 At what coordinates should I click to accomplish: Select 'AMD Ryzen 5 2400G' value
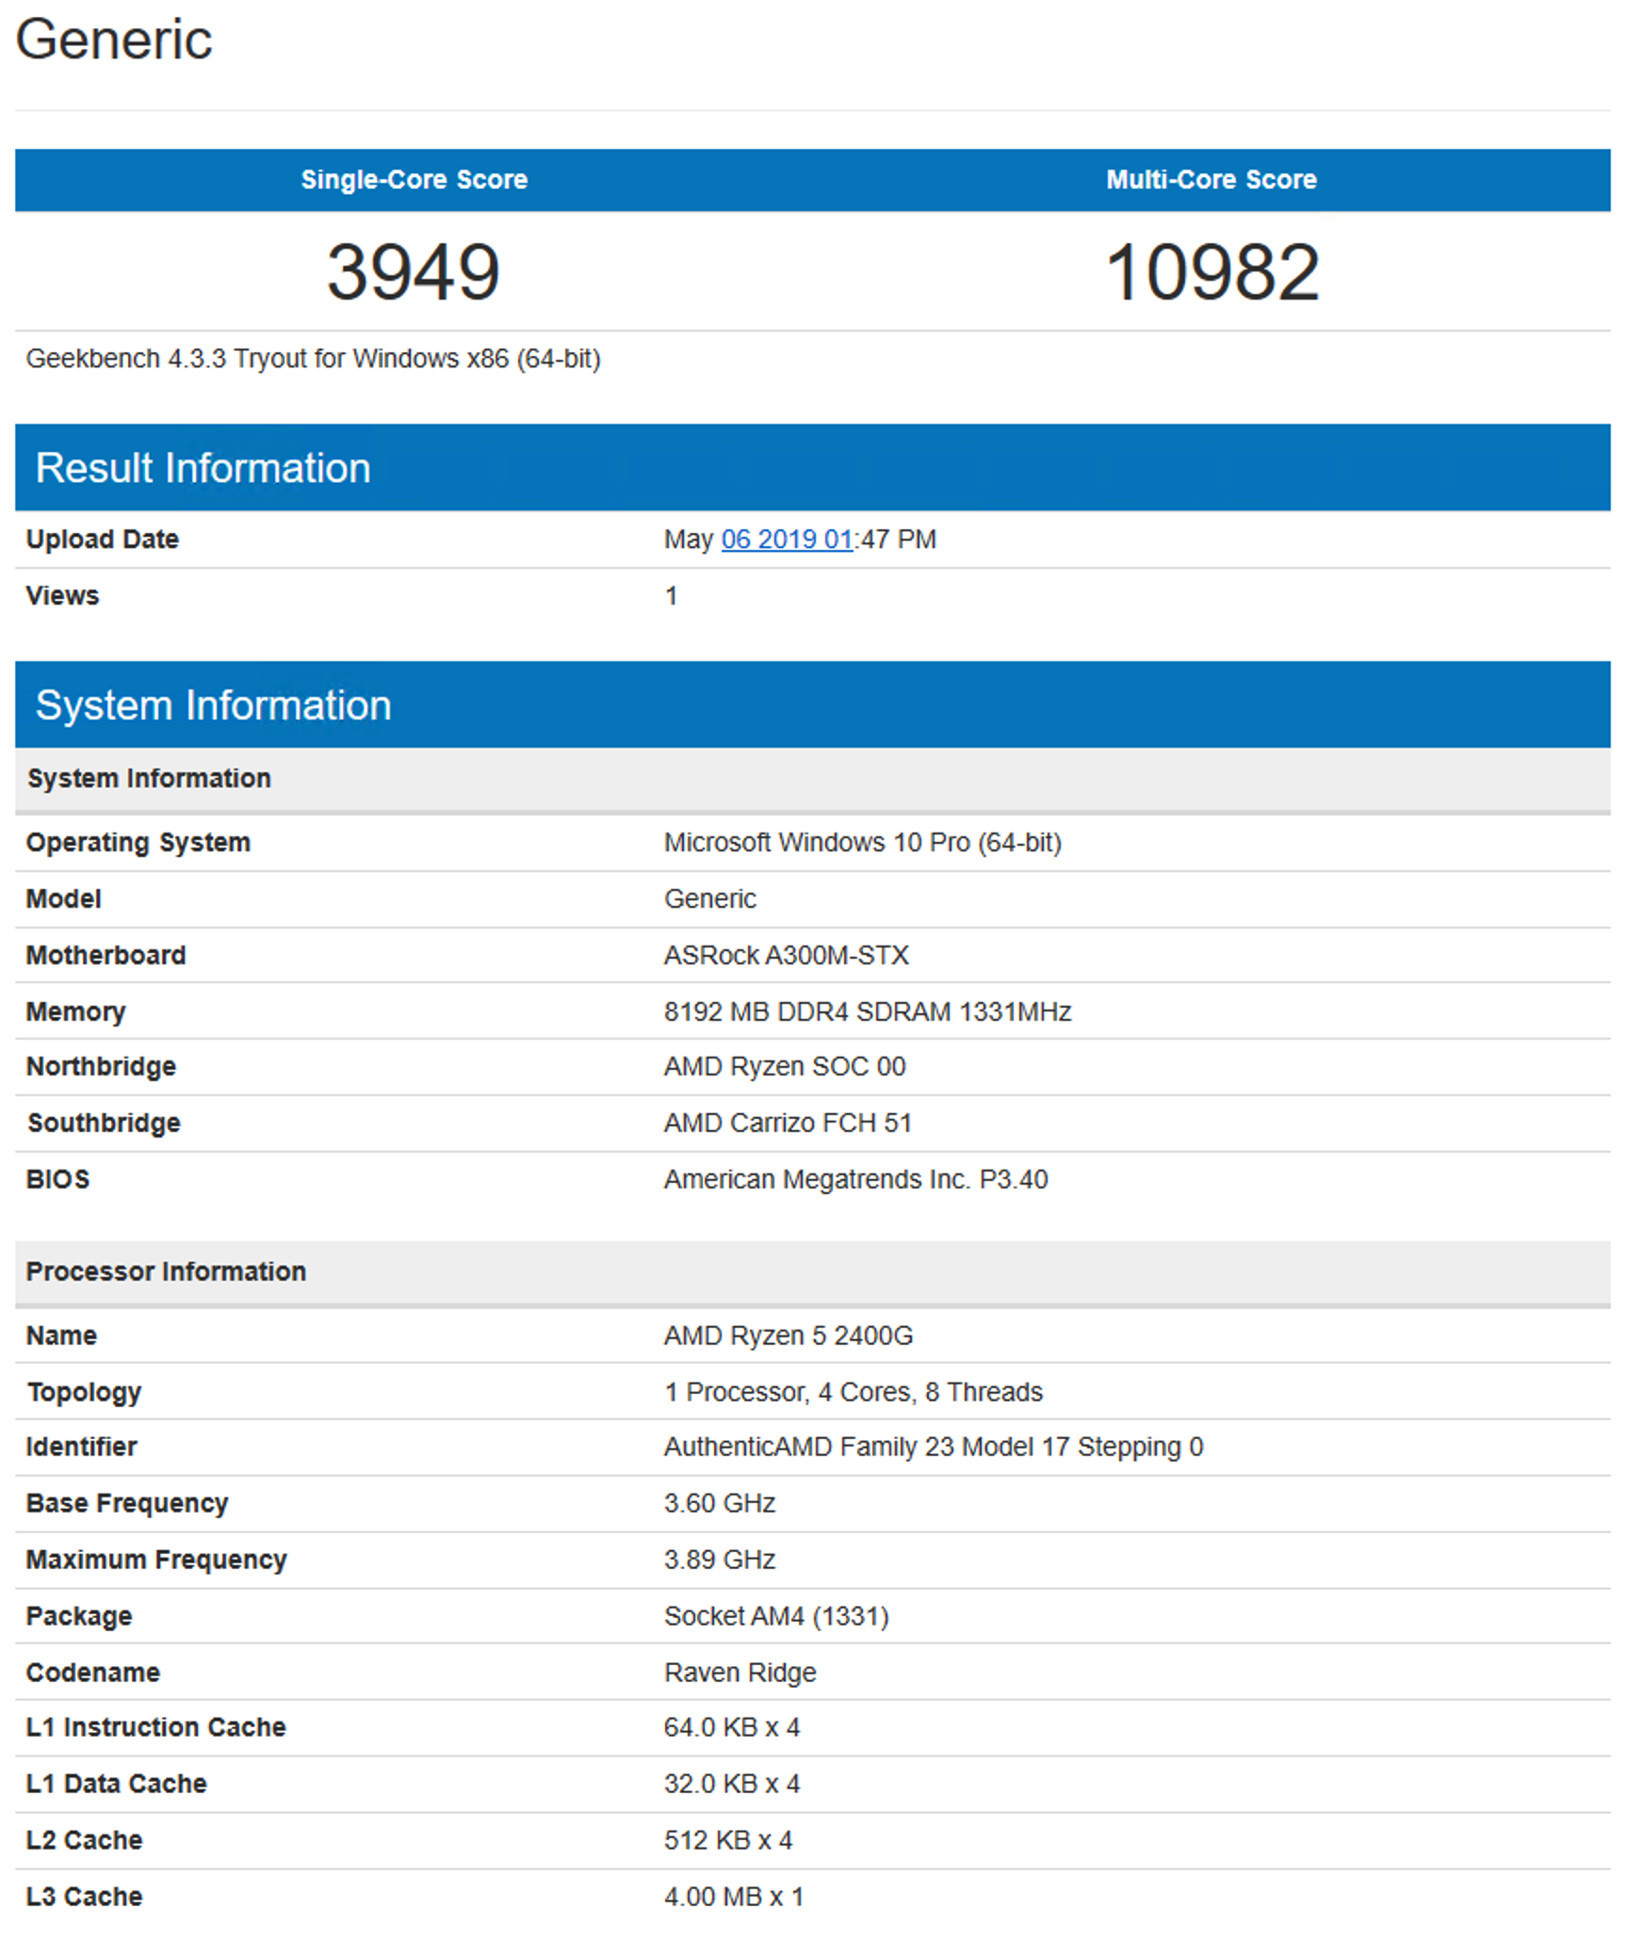click(x=789, y=1336)
